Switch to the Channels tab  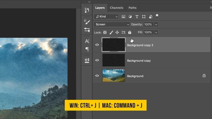pyautogui.click(x=117, y=8)
